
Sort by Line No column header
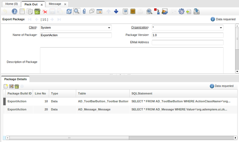41,94
